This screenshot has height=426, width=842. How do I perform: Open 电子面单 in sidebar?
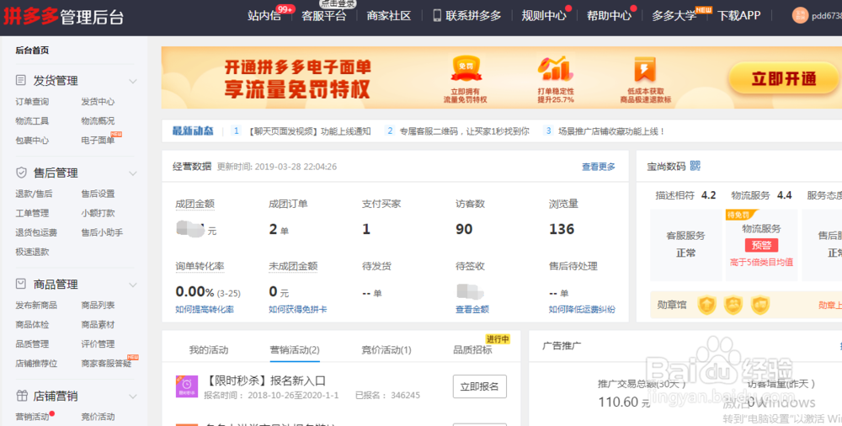coord(98,141)
